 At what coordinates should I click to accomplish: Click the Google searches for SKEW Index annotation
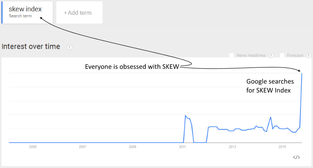click(270, 86)
